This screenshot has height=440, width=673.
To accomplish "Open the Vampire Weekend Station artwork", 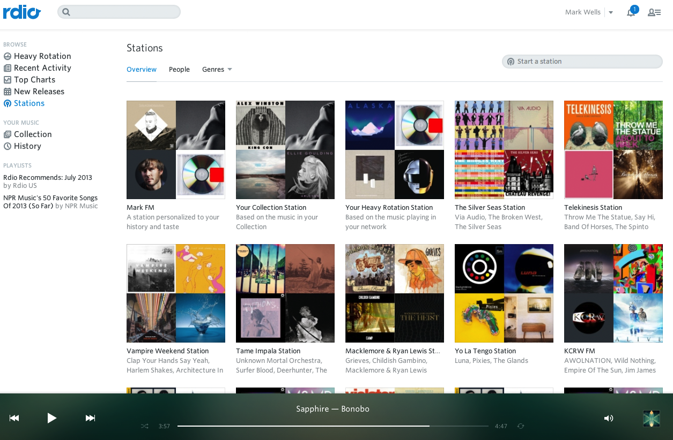I will click(x=176, y=293).
